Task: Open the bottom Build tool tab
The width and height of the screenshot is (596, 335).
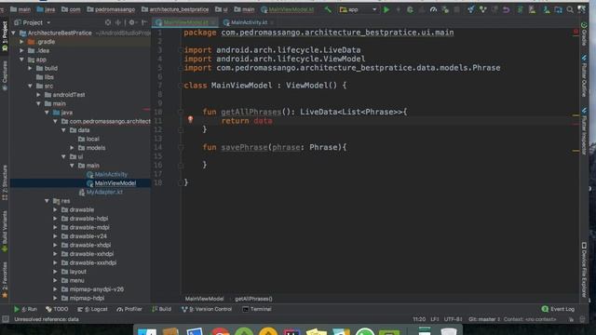Action: click(161, 309)
